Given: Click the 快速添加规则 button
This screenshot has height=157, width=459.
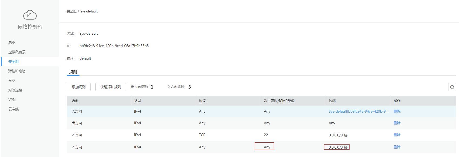Looking at the screenshot, I should tap(111, 87).
